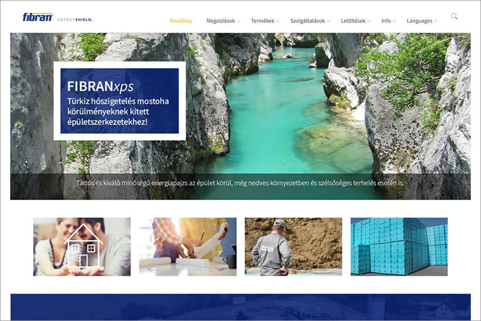Click the Fibran logo

coord(38,17)
